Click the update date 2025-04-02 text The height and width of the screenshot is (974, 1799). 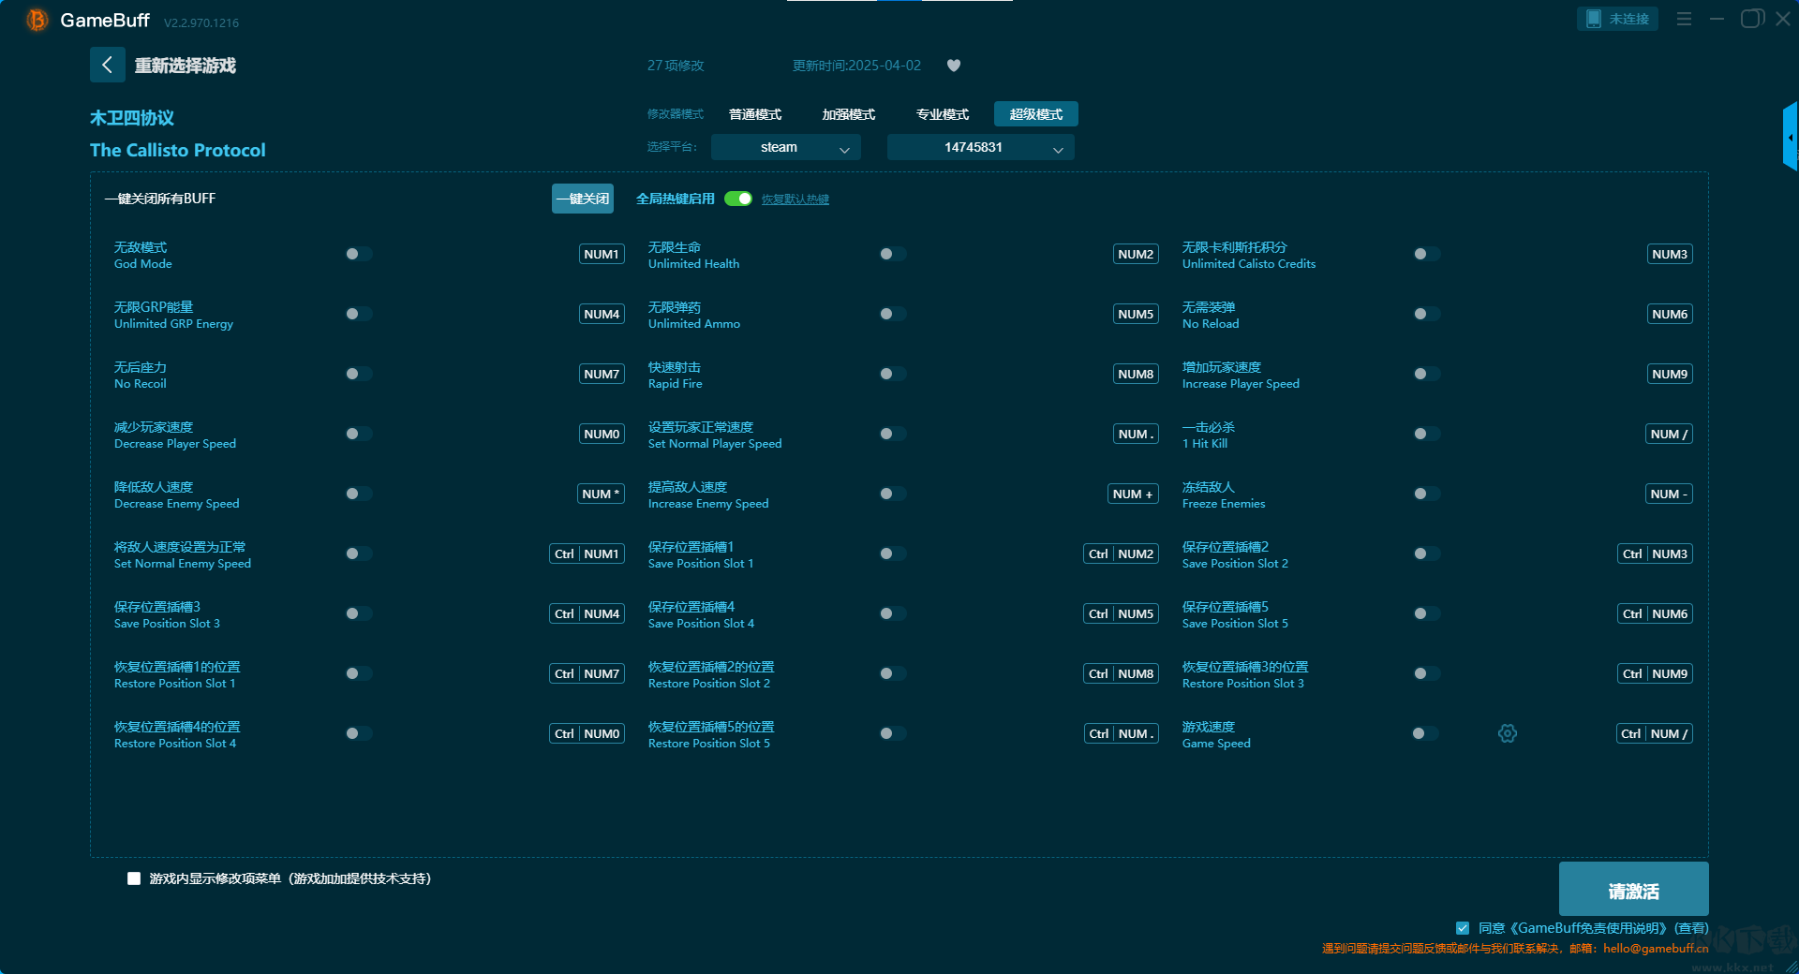[856, 66]
